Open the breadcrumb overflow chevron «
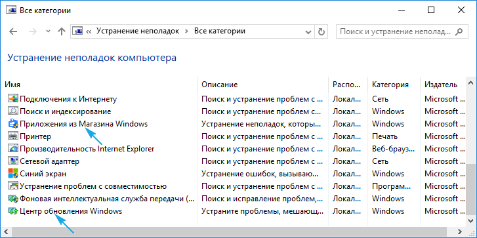 tap(89, 31)
